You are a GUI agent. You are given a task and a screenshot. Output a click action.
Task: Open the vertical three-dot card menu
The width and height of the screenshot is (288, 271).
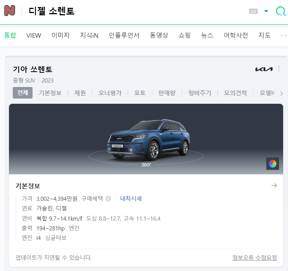click(x=279, y=69)
